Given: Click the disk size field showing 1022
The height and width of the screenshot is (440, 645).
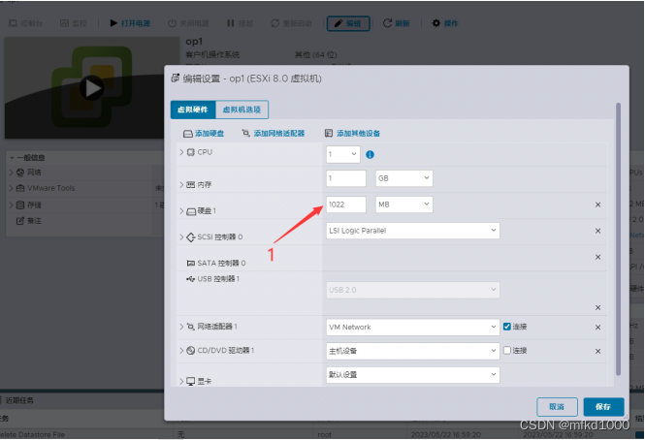Looking at the screenshot, I should [x=346, y=204].
